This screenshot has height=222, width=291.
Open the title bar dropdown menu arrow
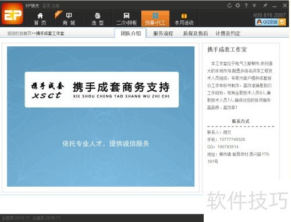pos(254,5)
